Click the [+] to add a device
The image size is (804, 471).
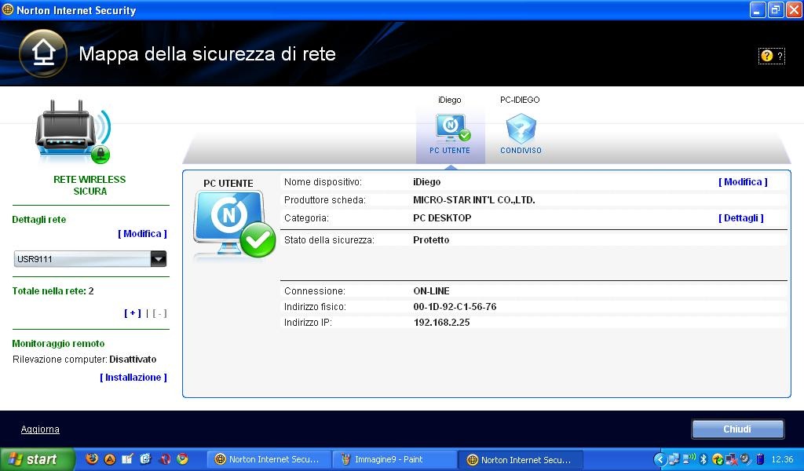[133, 313]
